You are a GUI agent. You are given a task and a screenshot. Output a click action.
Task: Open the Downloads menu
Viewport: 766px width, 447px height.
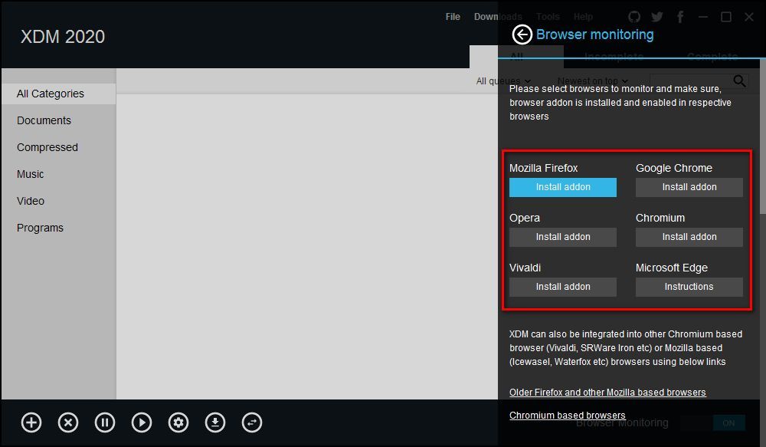(498, 17)
